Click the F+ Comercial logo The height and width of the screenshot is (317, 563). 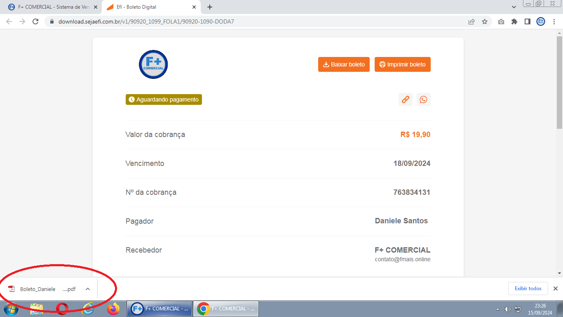(153, 64)
